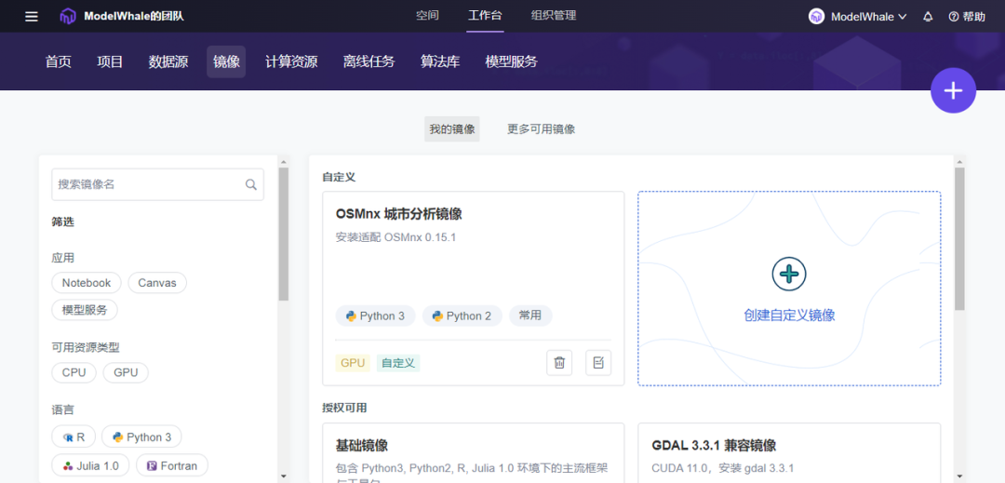Click 自定义 section heading
The height and width of the screenshot is (483, 1005).
point(339,176)
